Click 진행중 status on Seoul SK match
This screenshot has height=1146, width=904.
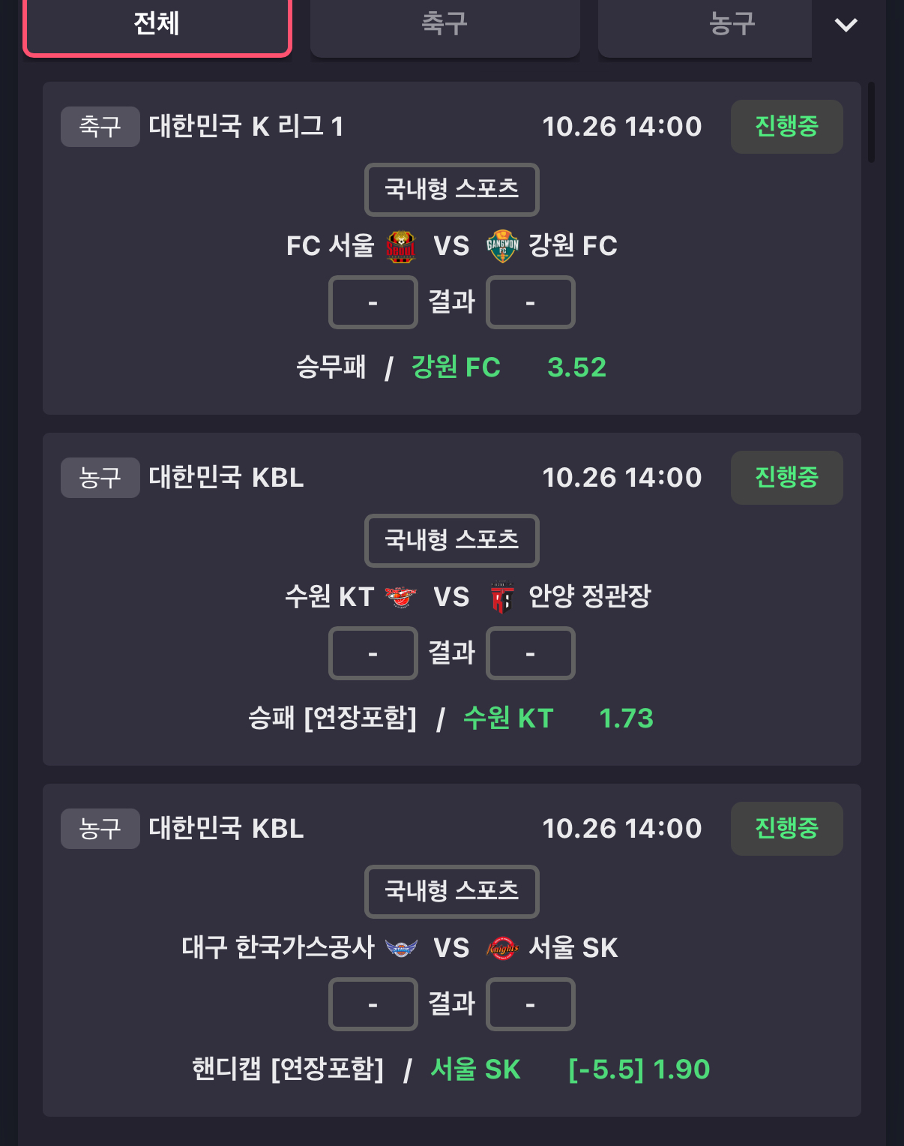coord(786,829)
